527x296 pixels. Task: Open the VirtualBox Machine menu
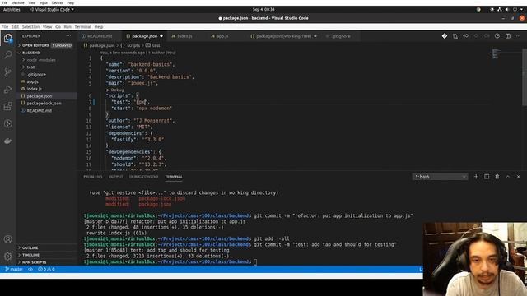(17, 2)
